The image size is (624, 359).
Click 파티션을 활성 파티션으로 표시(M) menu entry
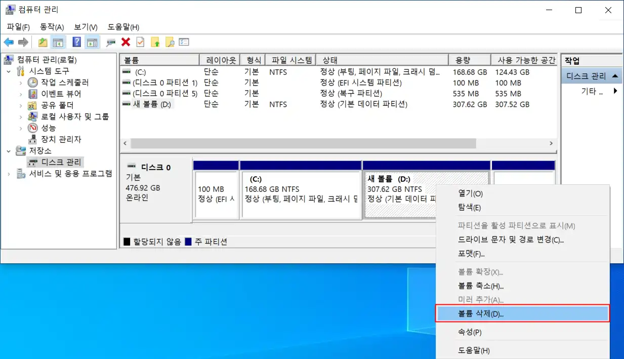pos(523,226)
